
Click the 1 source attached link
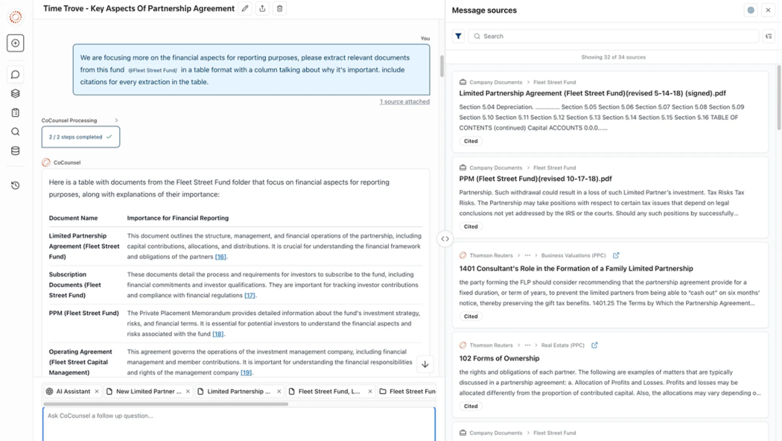(404, 101)
